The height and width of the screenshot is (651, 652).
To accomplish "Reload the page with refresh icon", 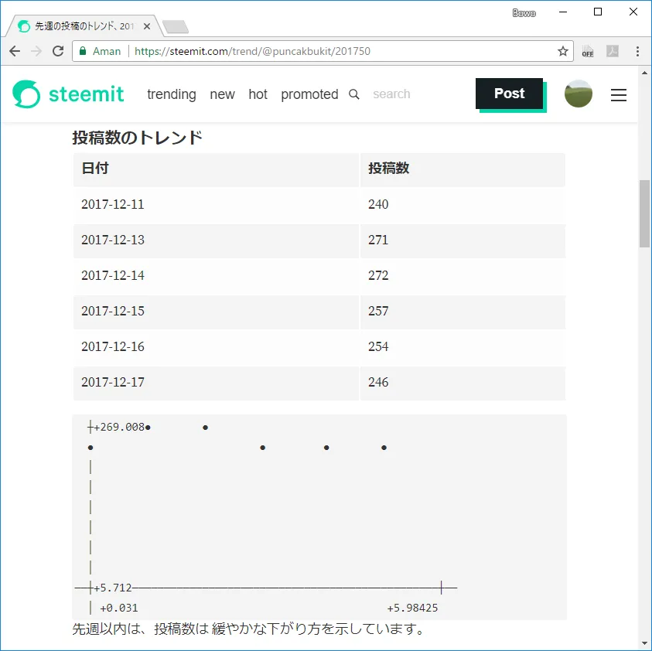I will [x=58, y=51].
